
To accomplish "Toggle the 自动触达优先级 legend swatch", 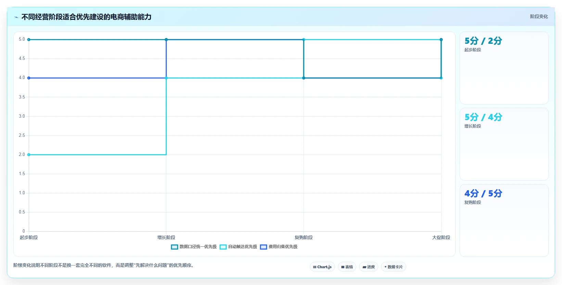I will coord(223,247).
